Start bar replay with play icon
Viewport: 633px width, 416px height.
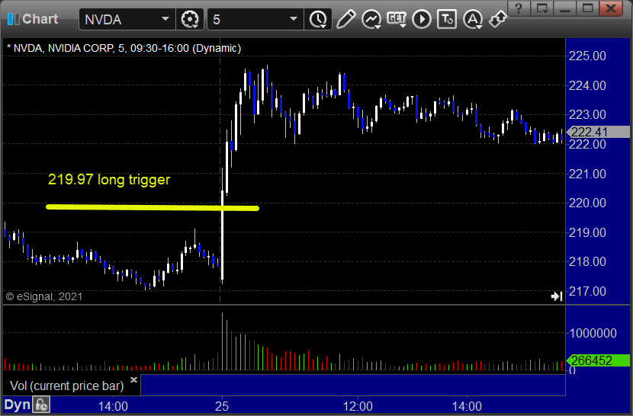tap(422, 19)
